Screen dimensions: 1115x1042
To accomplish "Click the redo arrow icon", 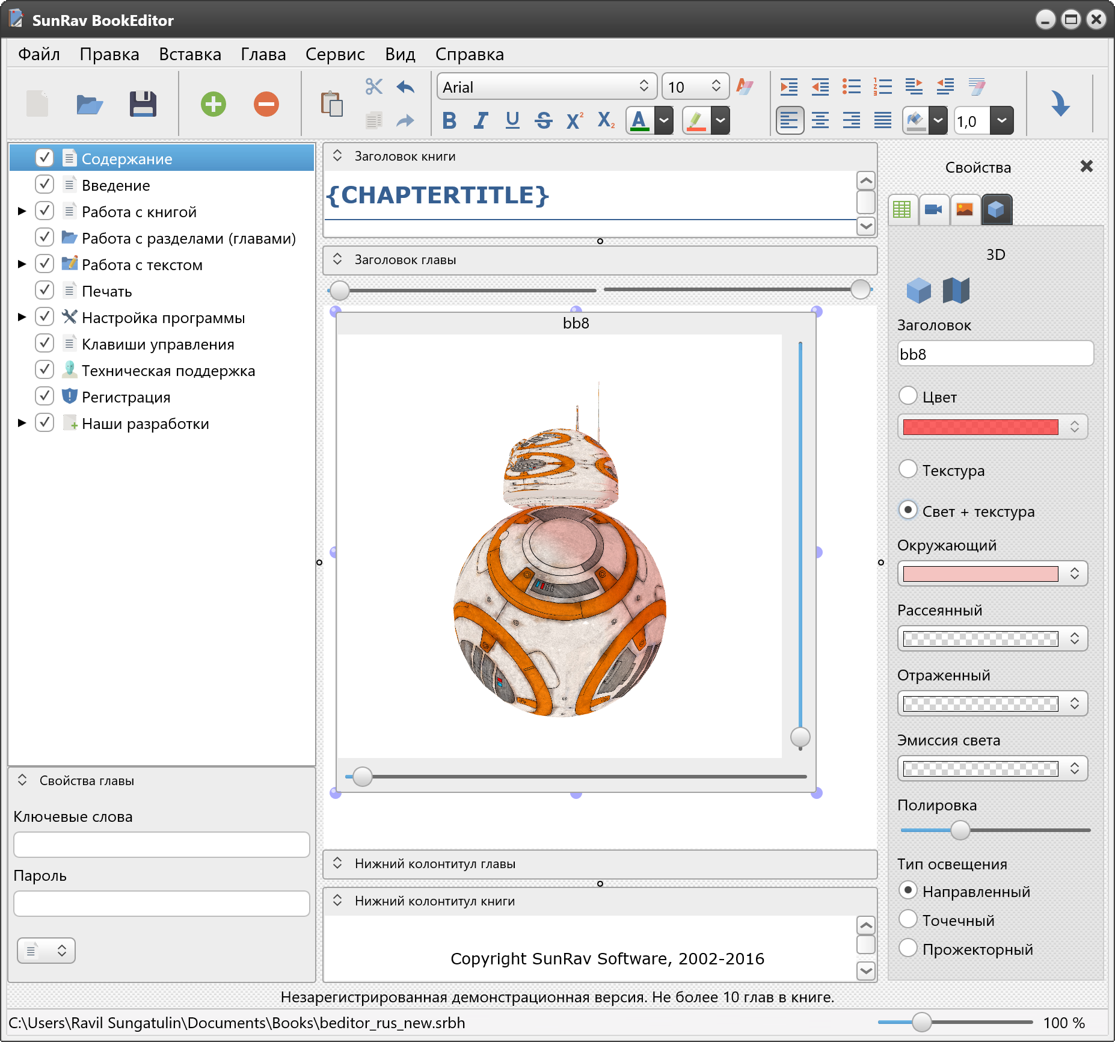I will tap(406, 121).
